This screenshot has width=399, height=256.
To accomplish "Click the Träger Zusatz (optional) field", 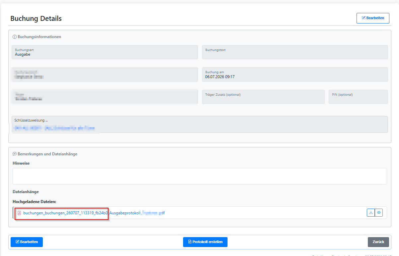I will coord(263,97).
